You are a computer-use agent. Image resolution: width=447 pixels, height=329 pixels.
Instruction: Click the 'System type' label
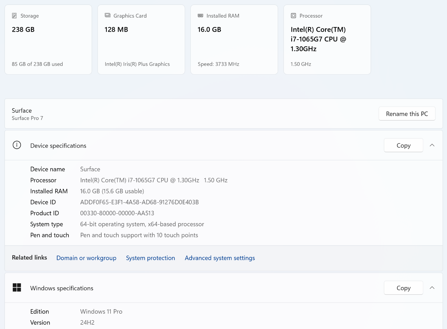tap(47, 224)
